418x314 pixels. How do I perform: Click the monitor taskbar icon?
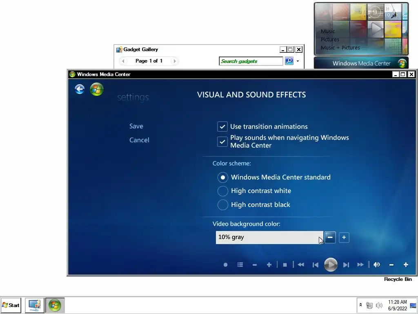[x=35, y=305]
